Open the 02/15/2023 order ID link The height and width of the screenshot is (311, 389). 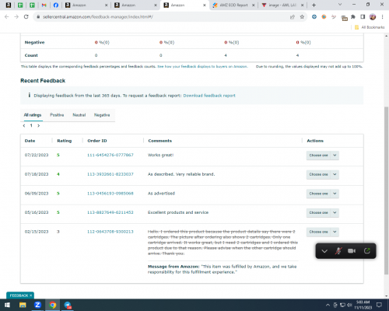(110, 232)
